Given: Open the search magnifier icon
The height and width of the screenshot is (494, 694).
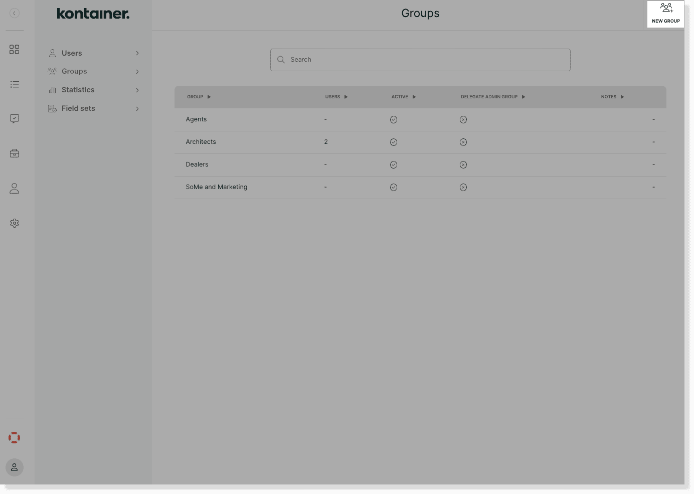Looking at the screenshot, I should (281, 60).
